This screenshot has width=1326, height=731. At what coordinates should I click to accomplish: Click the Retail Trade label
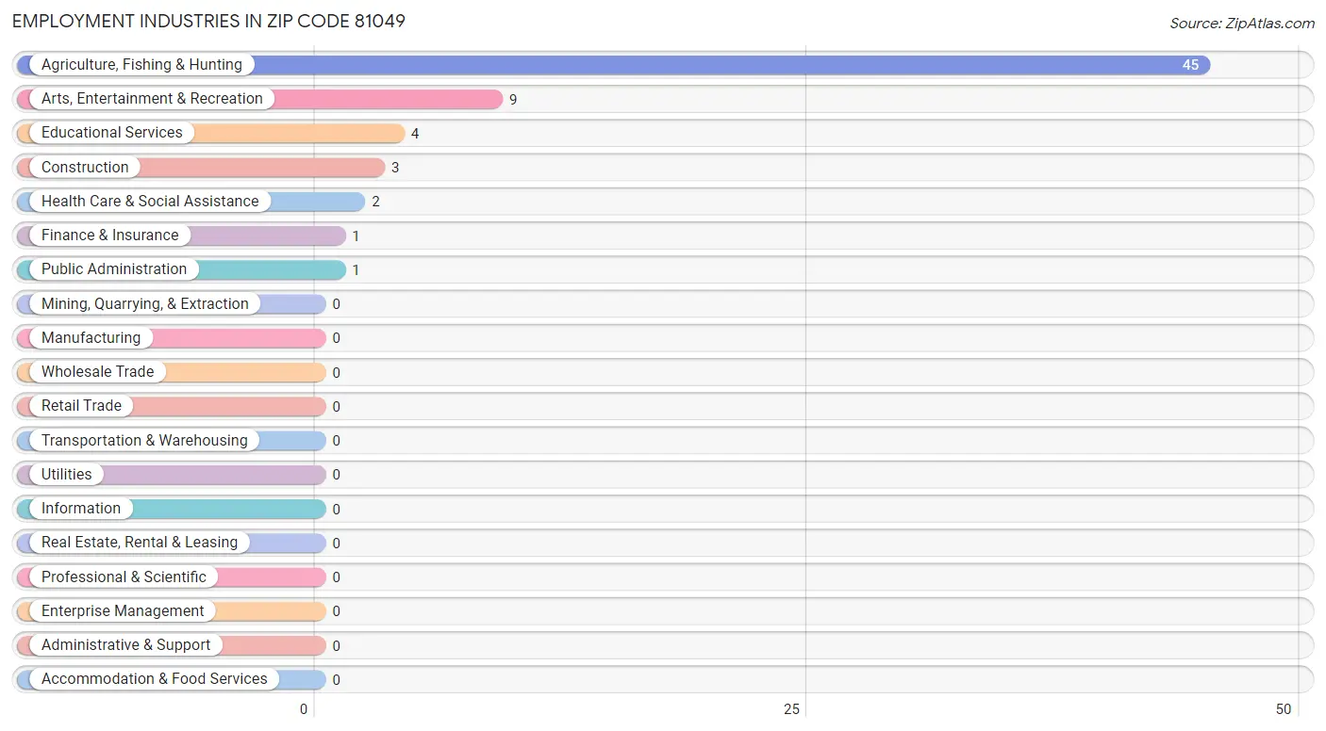coord(81,406)
